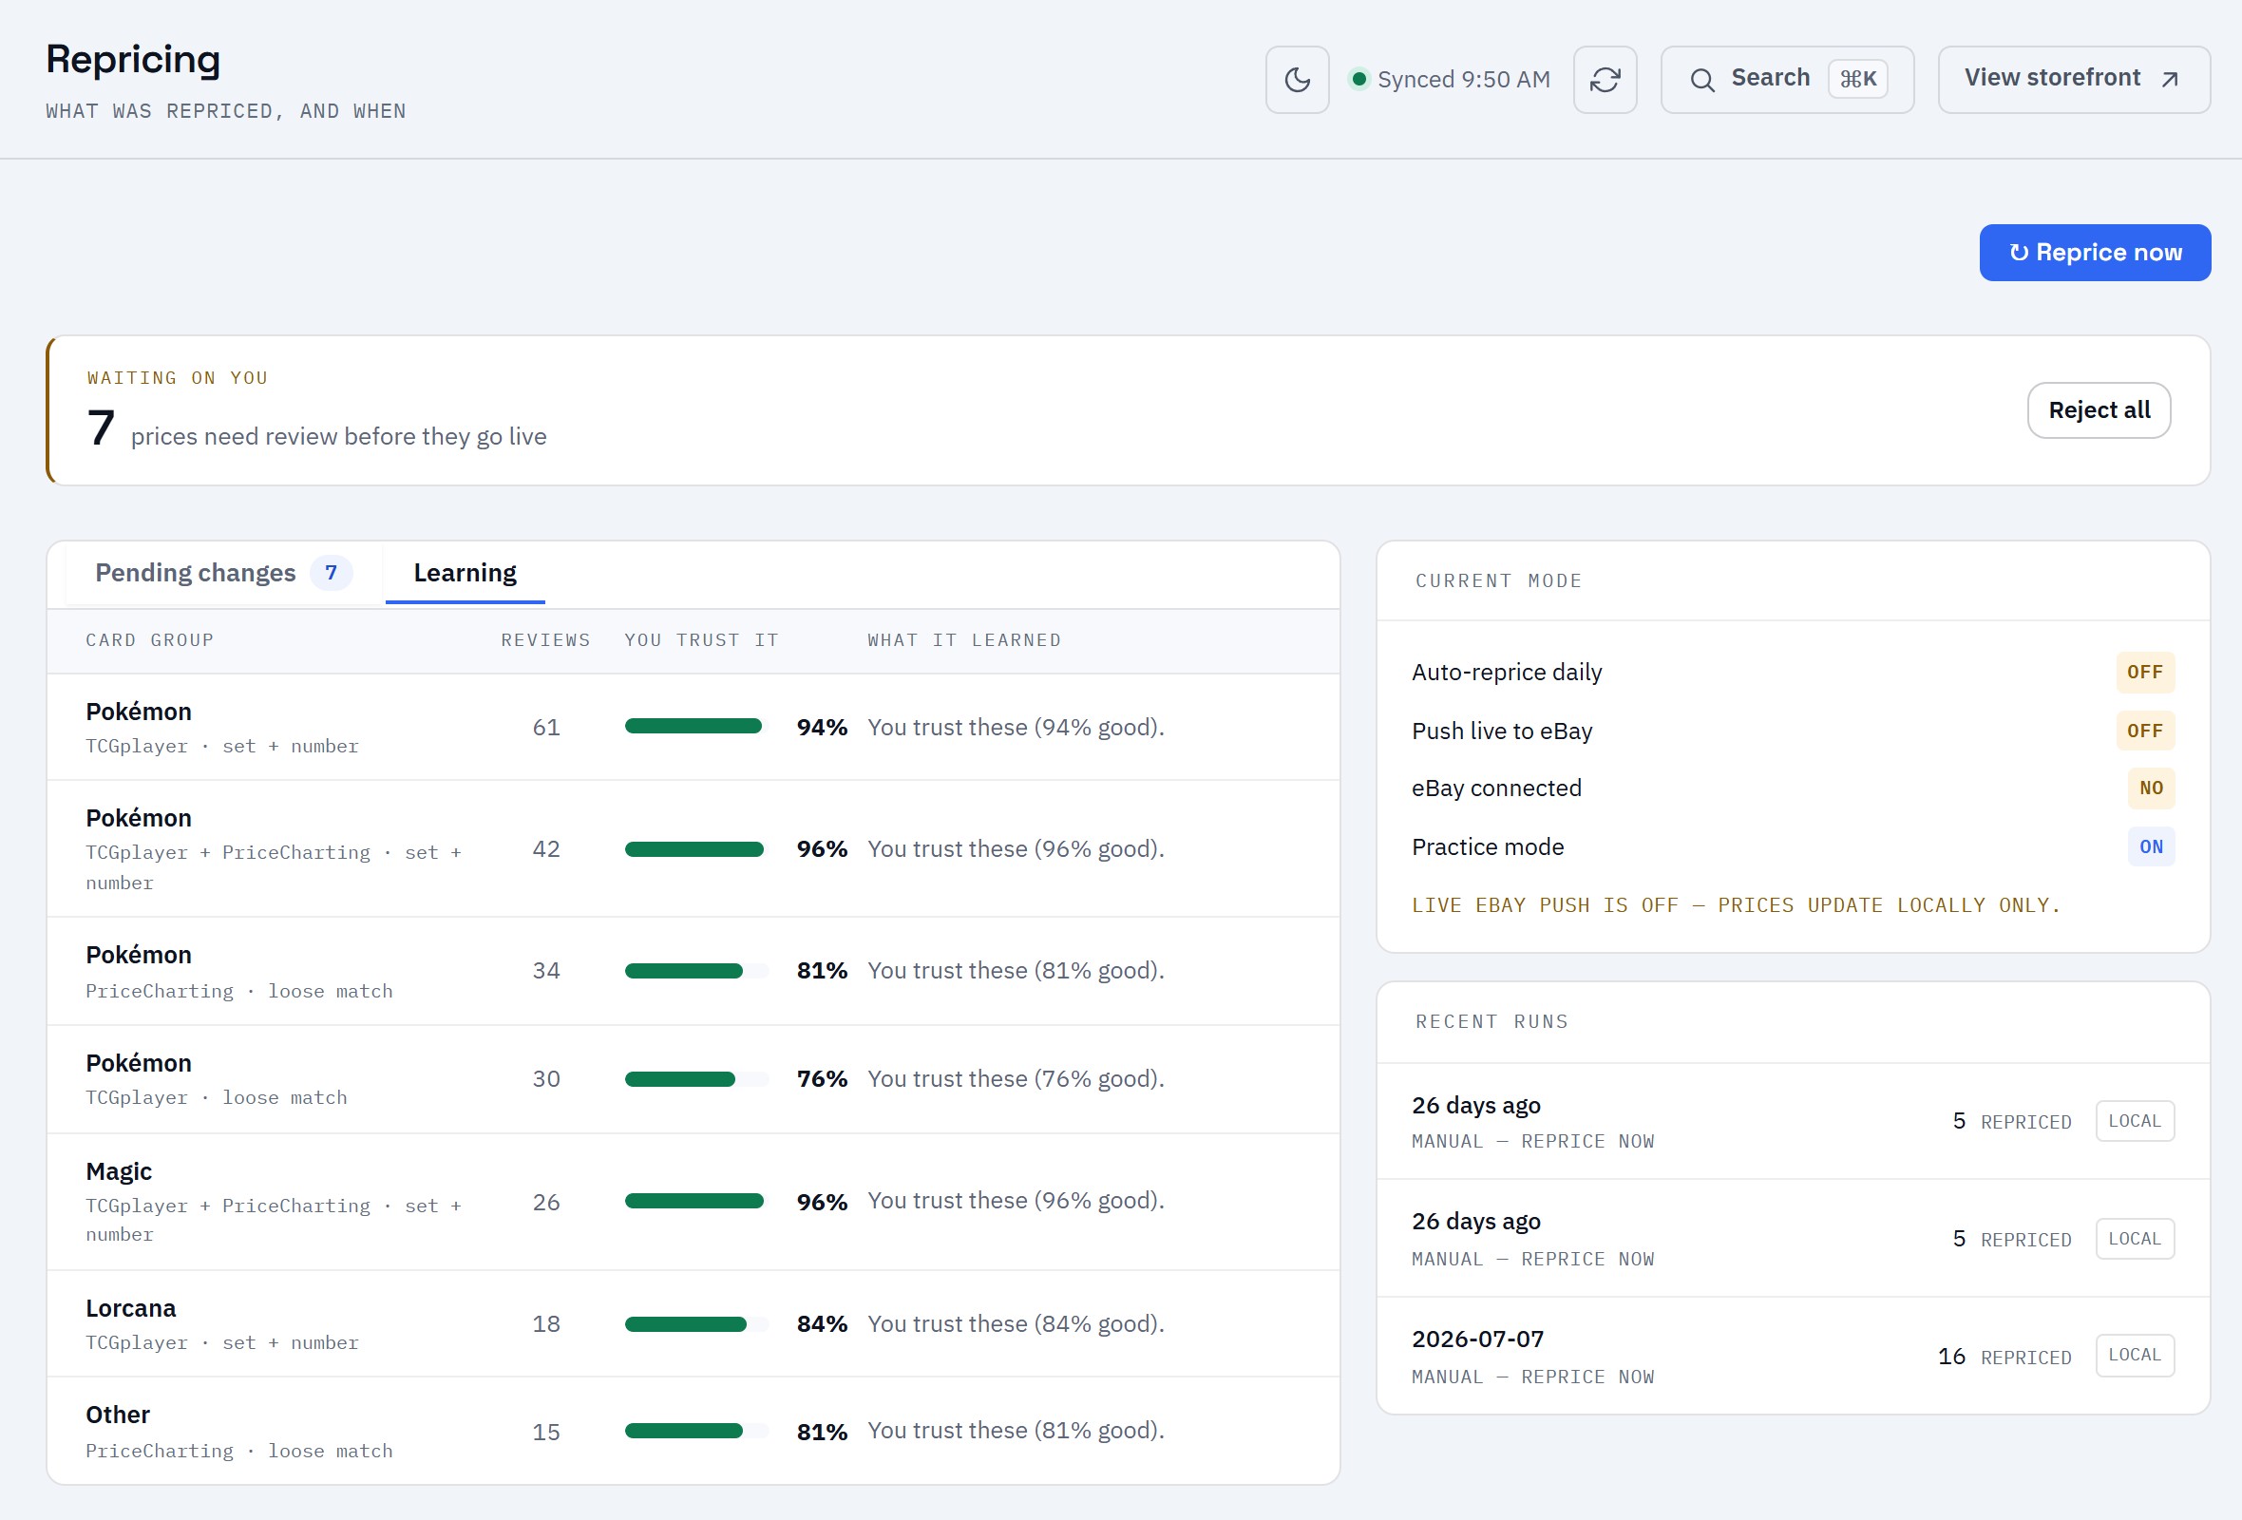The width and height of the screenshot is (2242, 1520).
Task: Click the refresh sync icon button
Action: click(1605, 79)
